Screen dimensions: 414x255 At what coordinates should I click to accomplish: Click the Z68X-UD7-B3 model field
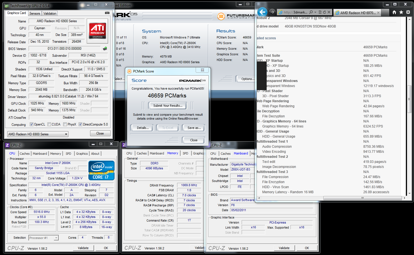(x=243, y=170)
